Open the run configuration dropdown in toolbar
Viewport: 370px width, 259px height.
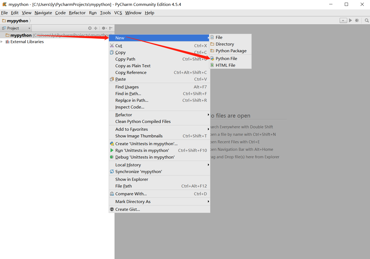(343, 21)
